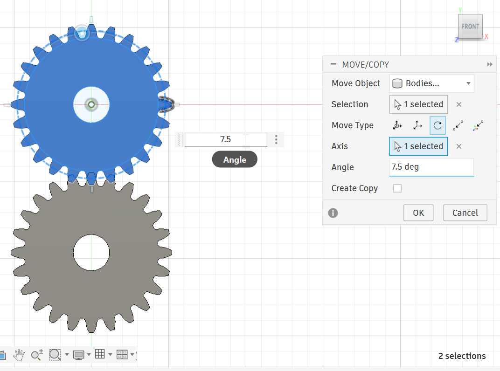The height and width of the screenshot is (371, 500).
Task: Click Selection '1 selected' button
Action: [418, 104]
